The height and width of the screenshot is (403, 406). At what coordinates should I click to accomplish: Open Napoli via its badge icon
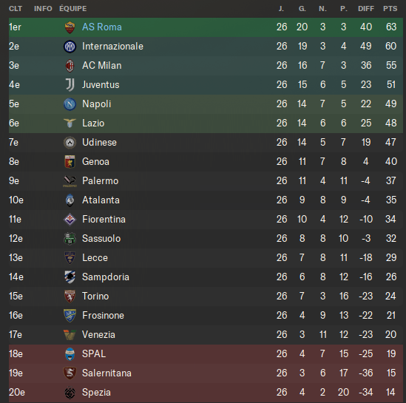70,104
